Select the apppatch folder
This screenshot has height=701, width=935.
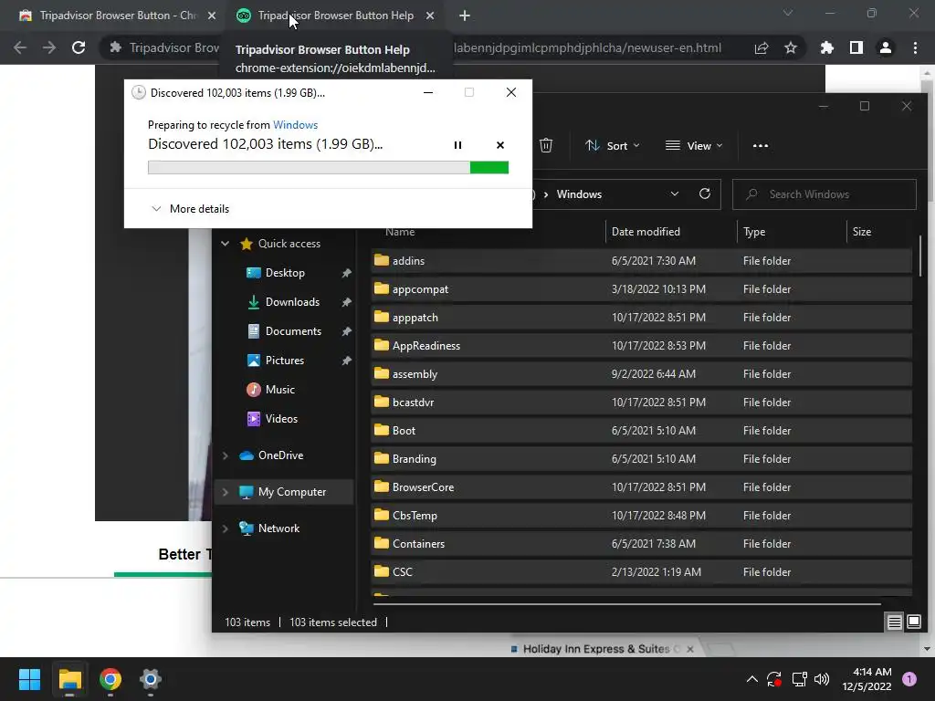point(641,317)
